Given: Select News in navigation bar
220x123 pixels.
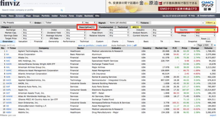Looking at the screenshot, I should click(x=11, y=16).
